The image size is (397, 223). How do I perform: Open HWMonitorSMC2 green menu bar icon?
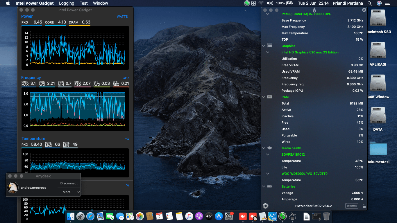click(x=247, y=3)
